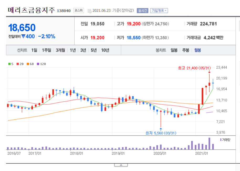The image size is (240, 171).
Task: Click the long red candlestick at early 2021
Action: (x=202, y=96)
